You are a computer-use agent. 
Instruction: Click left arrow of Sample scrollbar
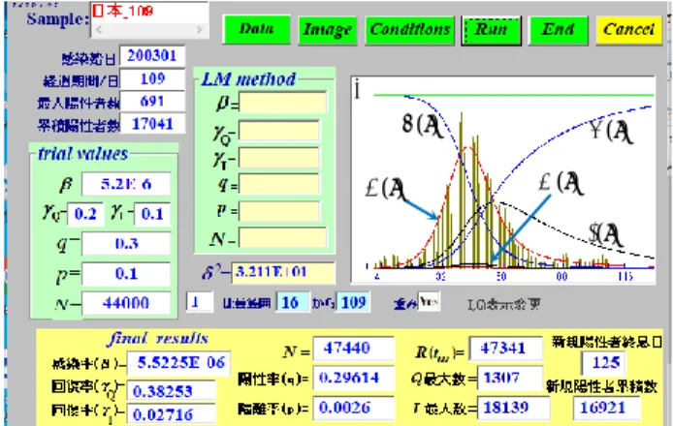pos(99,30)
